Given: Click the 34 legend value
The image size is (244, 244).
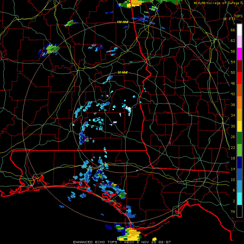Looking at the screenshot, I should click(x=233, y=115).
